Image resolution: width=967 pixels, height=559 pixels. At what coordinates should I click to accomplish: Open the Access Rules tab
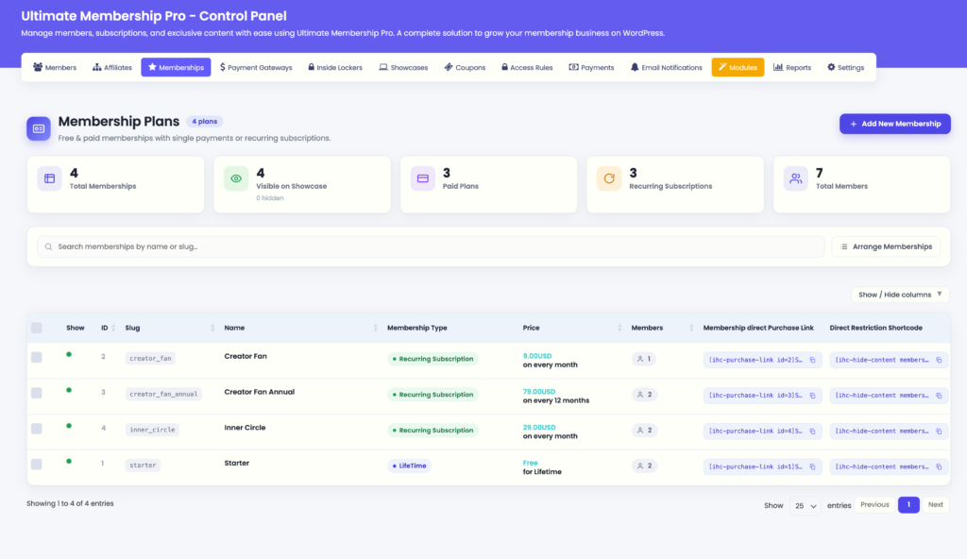tap(527, 67)
